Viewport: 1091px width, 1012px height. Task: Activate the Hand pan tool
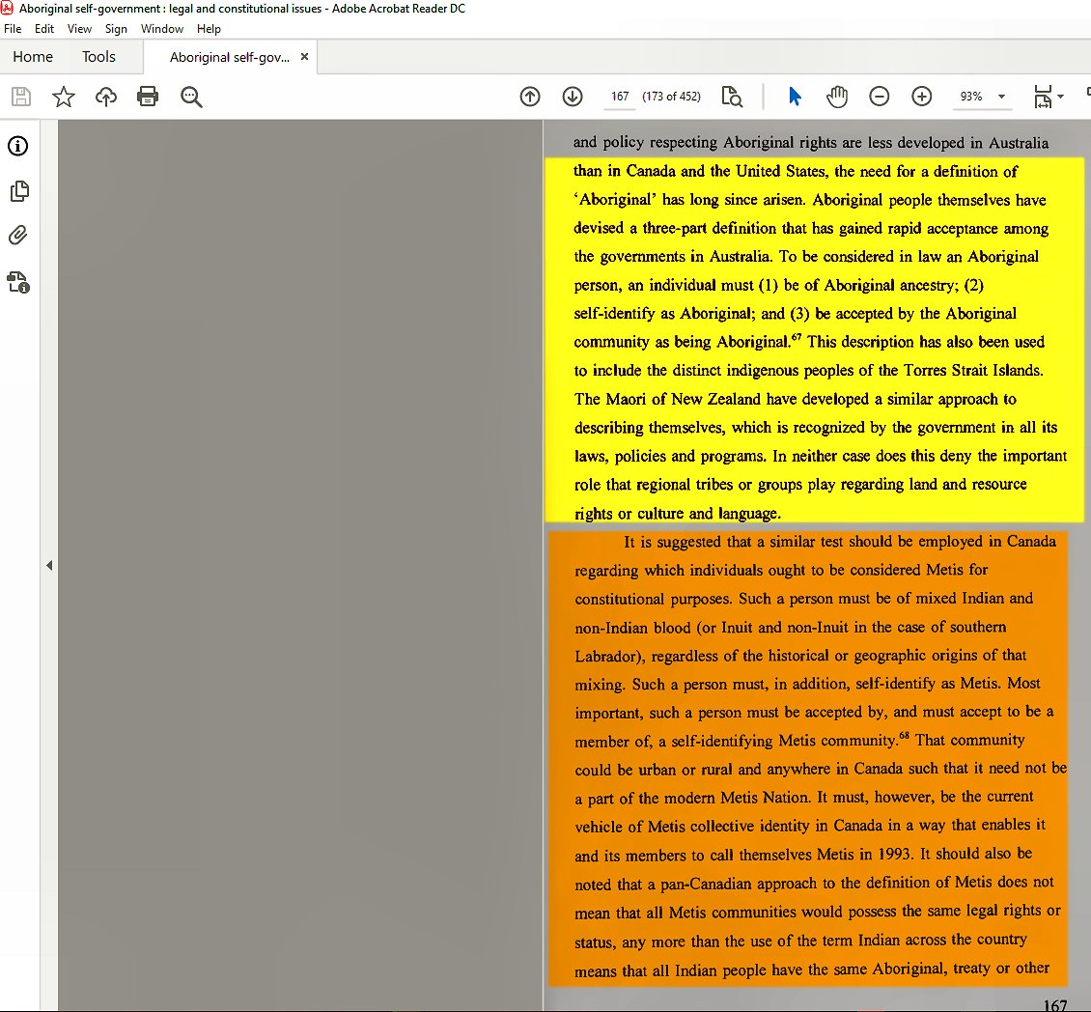(x=837, y=96)
